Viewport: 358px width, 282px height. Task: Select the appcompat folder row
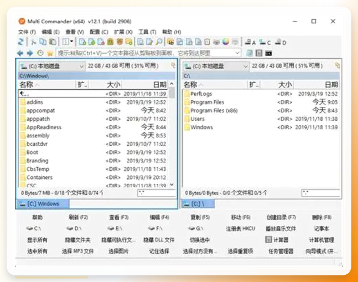pos(93,111)
